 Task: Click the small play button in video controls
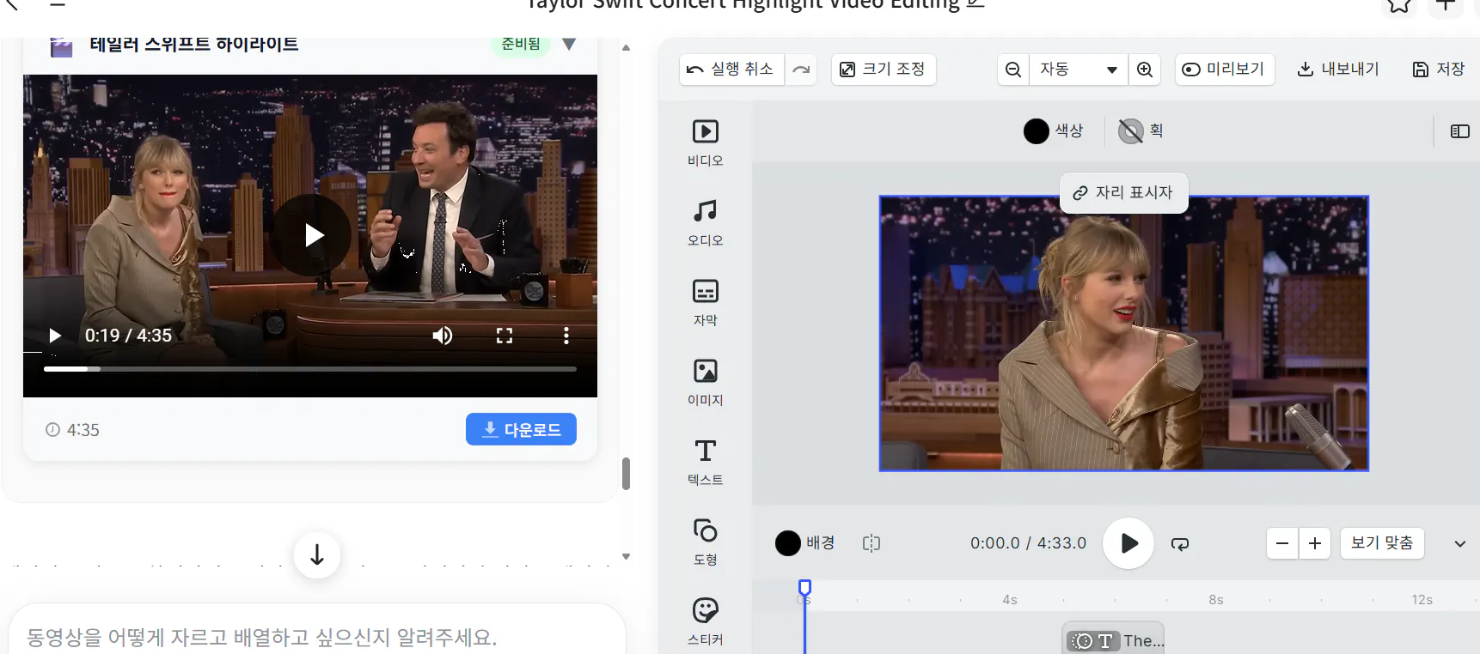click(x=55, y=336)
